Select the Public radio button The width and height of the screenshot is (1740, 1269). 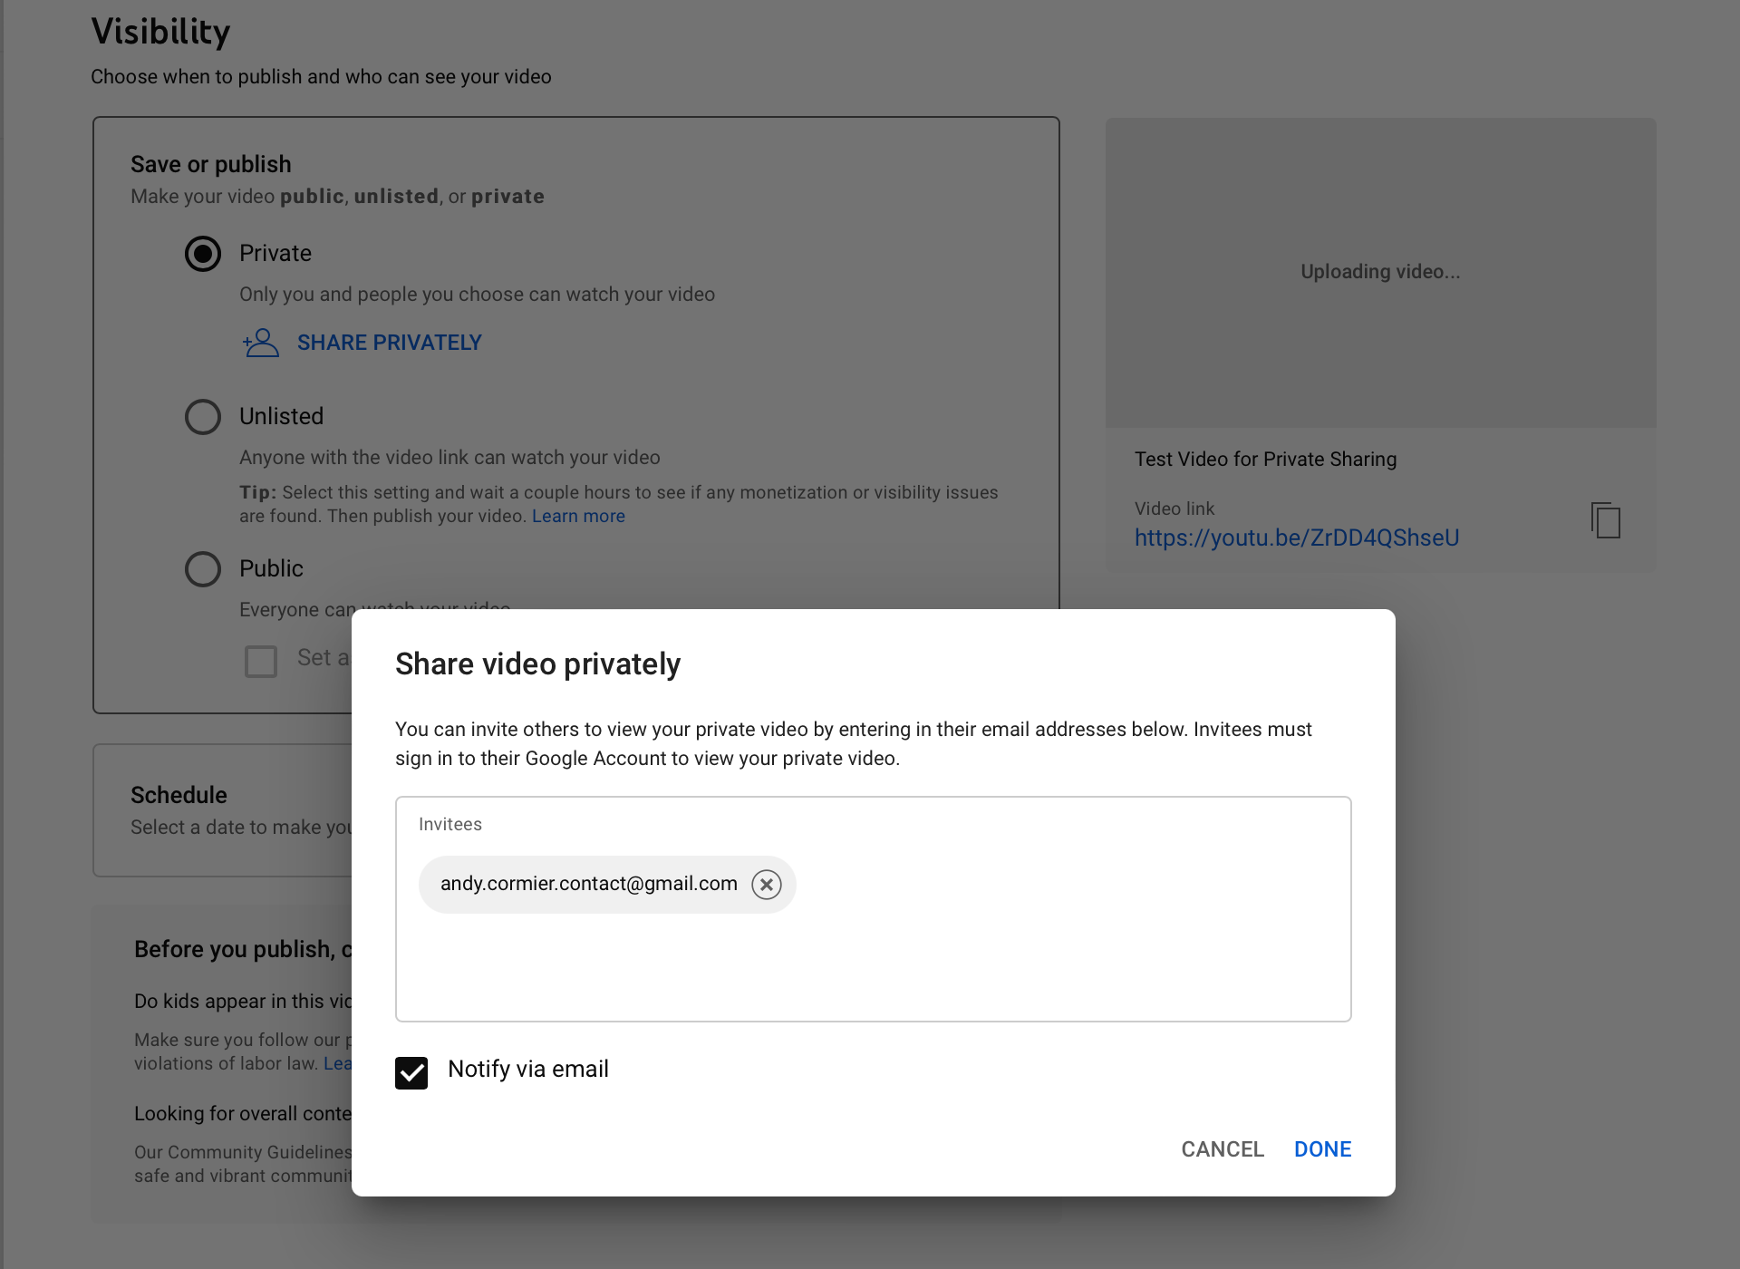(x=203, y=569)
